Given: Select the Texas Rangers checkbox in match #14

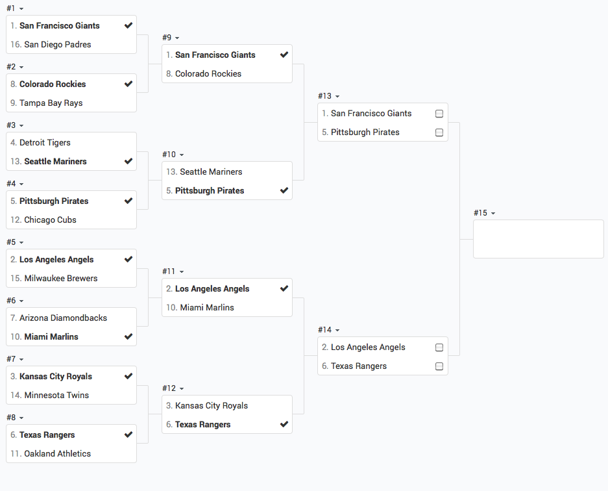Looking at the screenshot, I should [439, 366].
